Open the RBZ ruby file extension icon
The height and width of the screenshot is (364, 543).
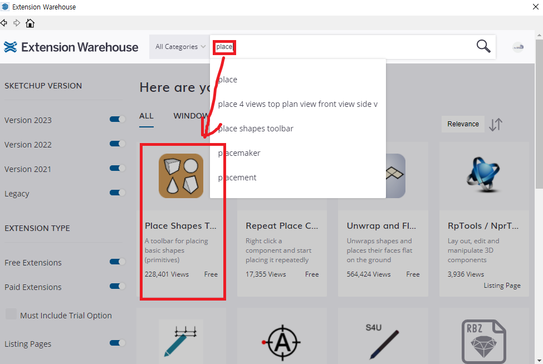point(483,341)
